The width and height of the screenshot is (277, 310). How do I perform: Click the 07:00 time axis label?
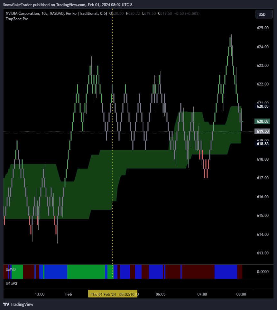pos(202,294)
